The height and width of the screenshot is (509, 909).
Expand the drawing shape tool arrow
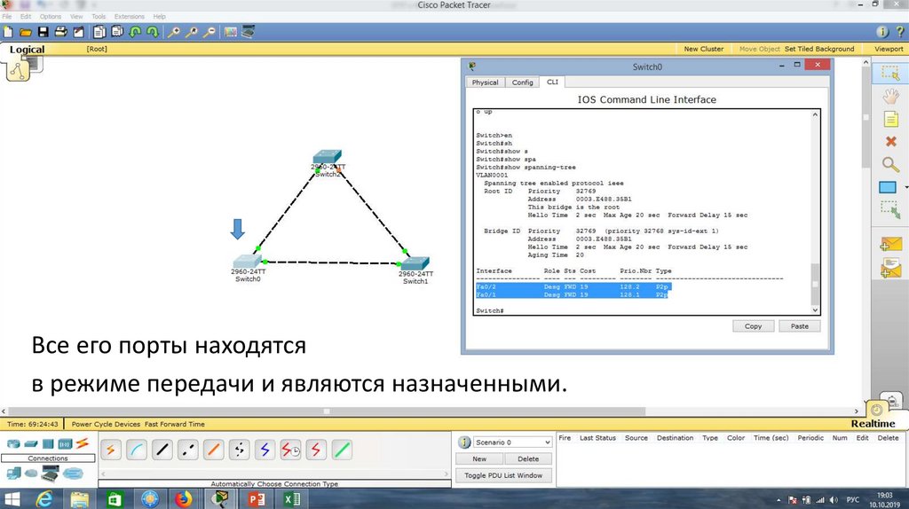[x=905, y=188]
